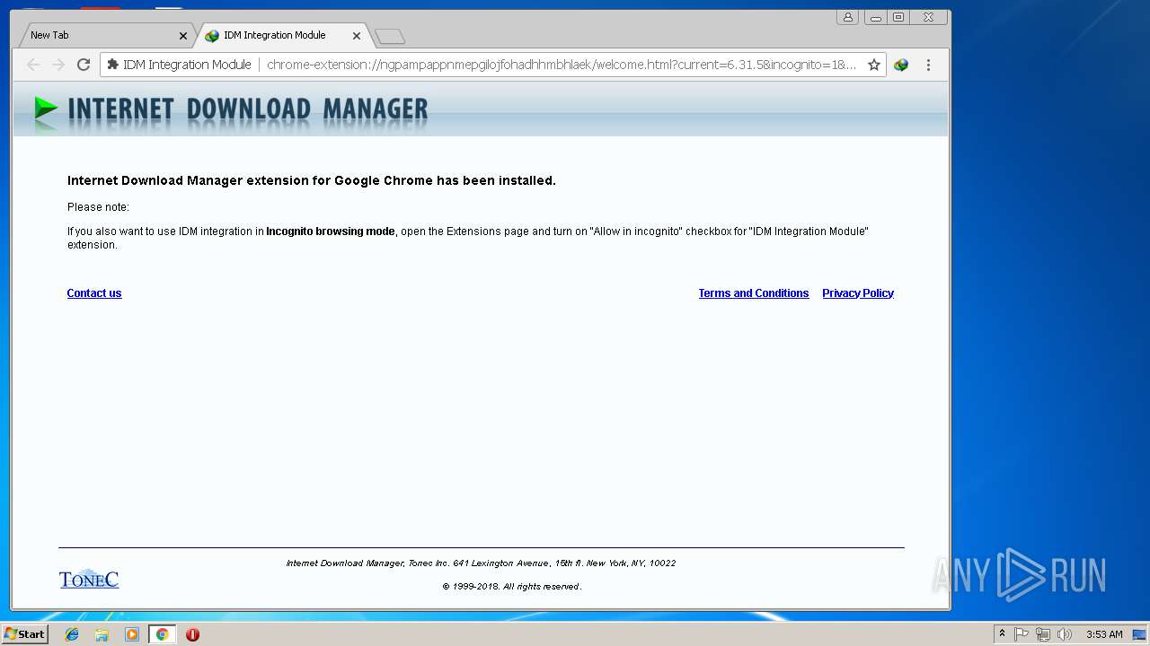
Task: Minimize the Chrome window
Action: (x=875, y=17)
